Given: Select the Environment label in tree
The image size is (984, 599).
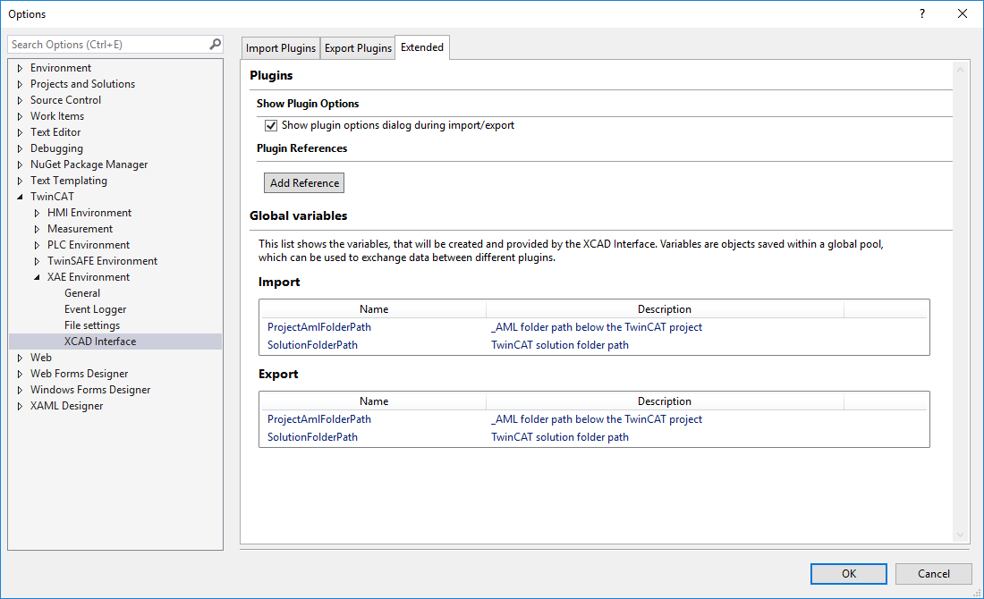Looking at the screenshot, I should pyautogui.click(x=61, y=68).
